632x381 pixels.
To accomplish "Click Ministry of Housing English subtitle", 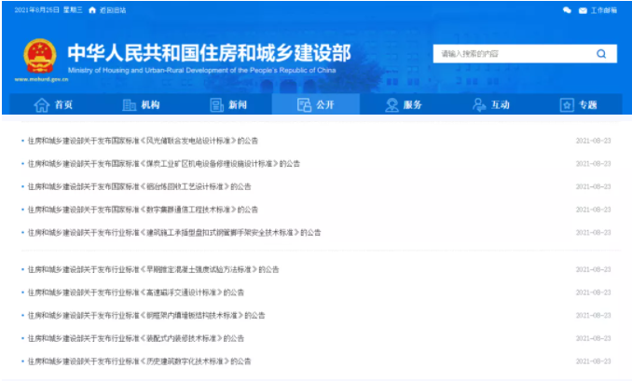I will [x=201, y=70].
